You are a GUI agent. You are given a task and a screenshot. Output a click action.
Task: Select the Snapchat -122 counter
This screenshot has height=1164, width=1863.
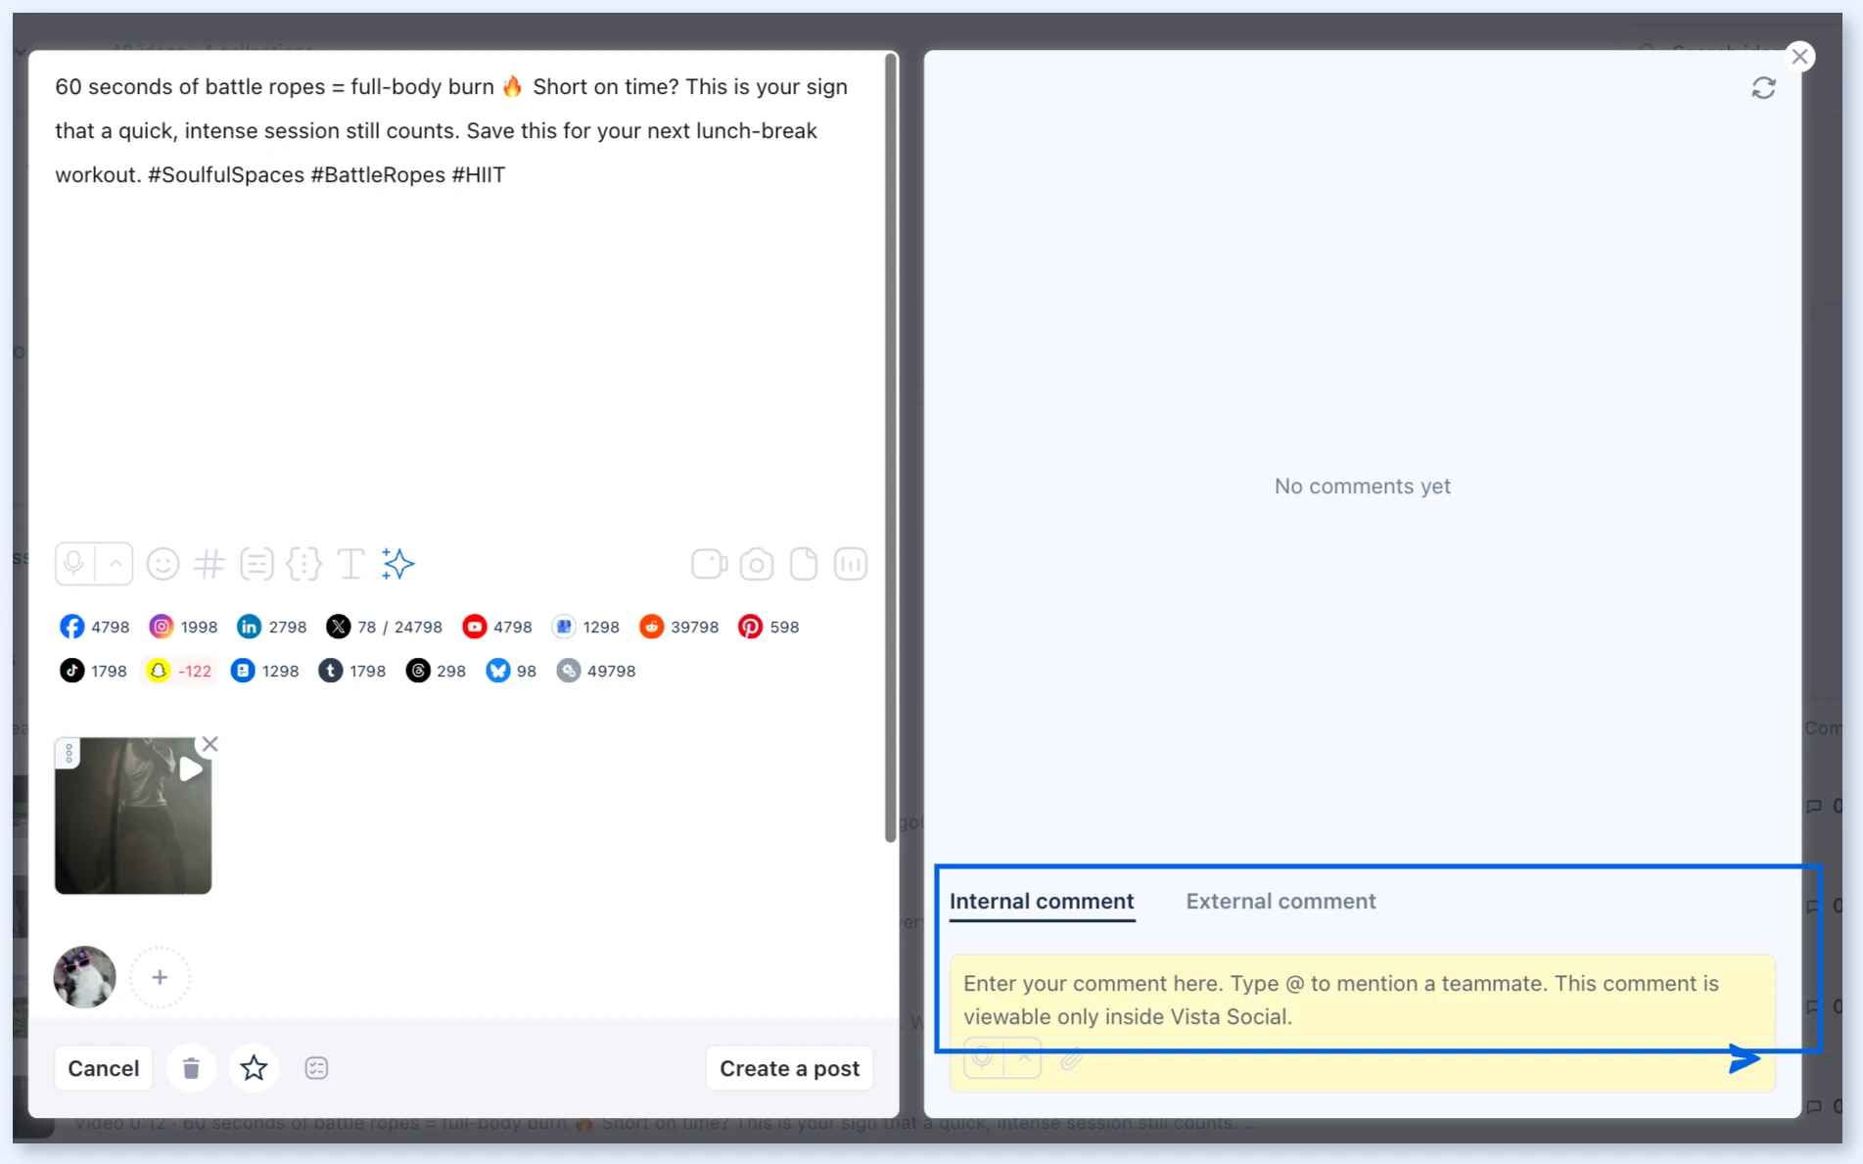point(179,671)
